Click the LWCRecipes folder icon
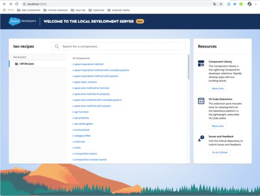260x196 pixels. [17, 64]
